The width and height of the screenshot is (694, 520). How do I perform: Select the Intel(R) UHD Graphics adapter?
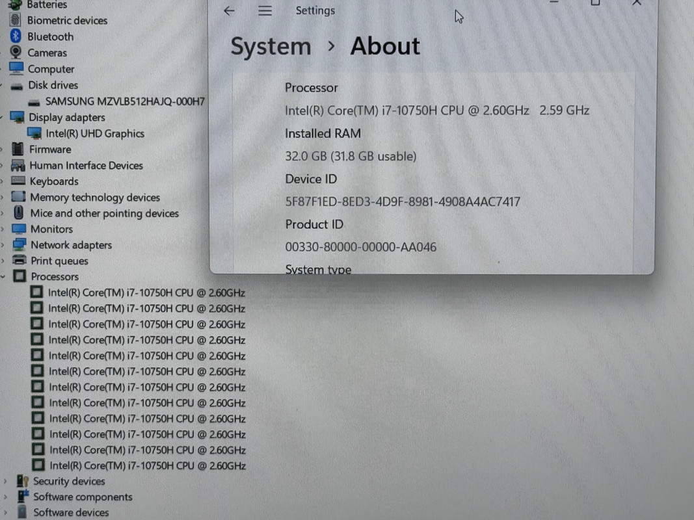pyautogui.click(x=95, y=133)
